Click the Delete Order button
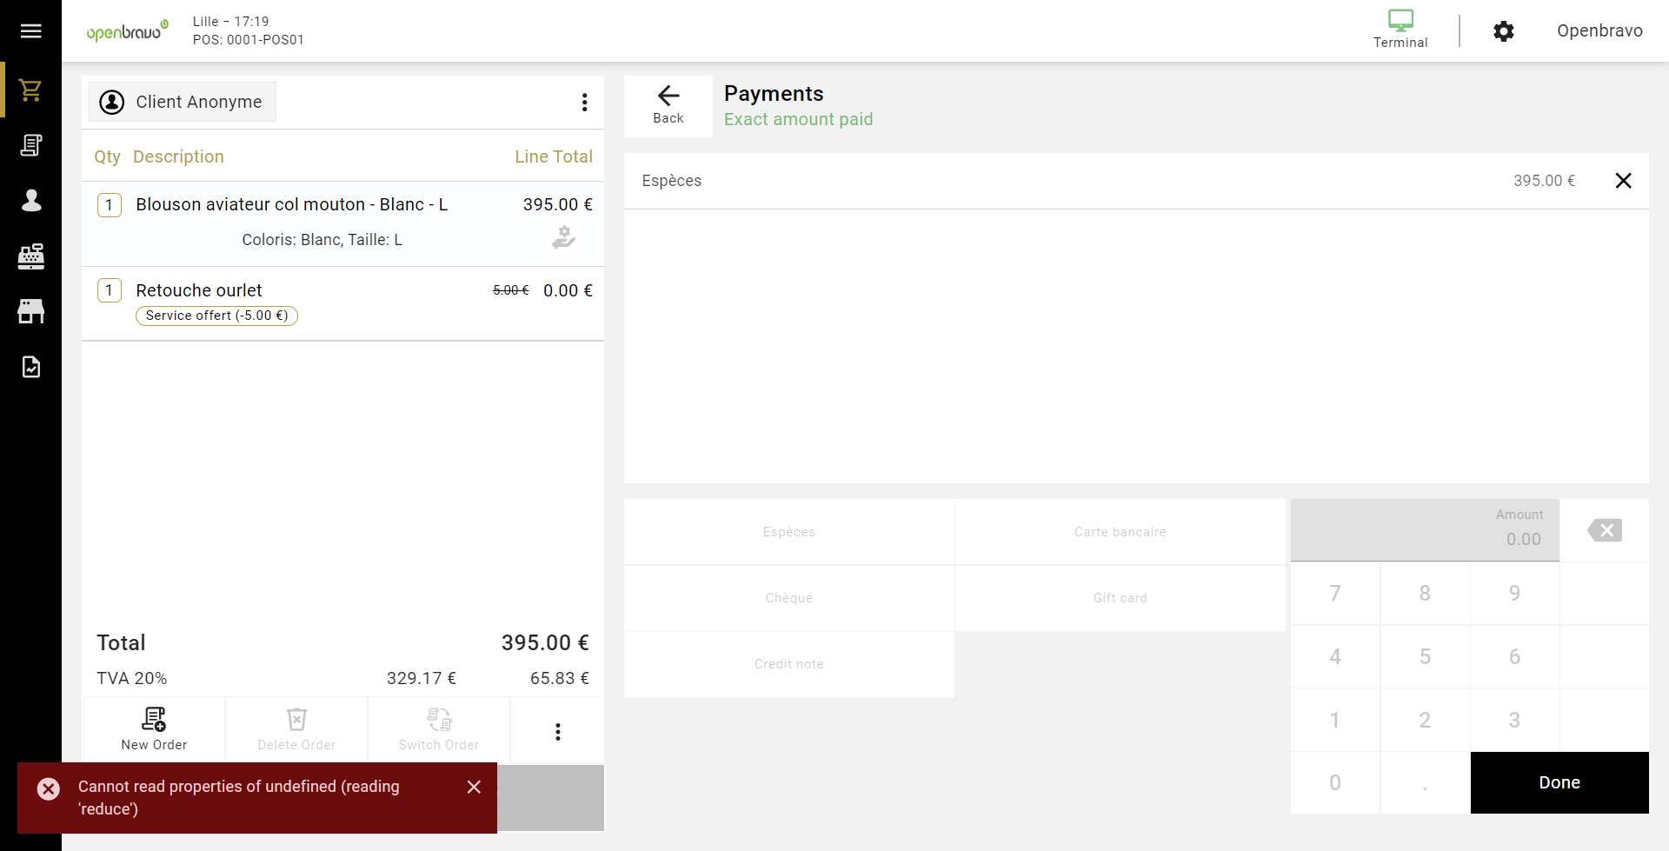1669x851 pixels. pyautogui.click(x=296, y=729)
